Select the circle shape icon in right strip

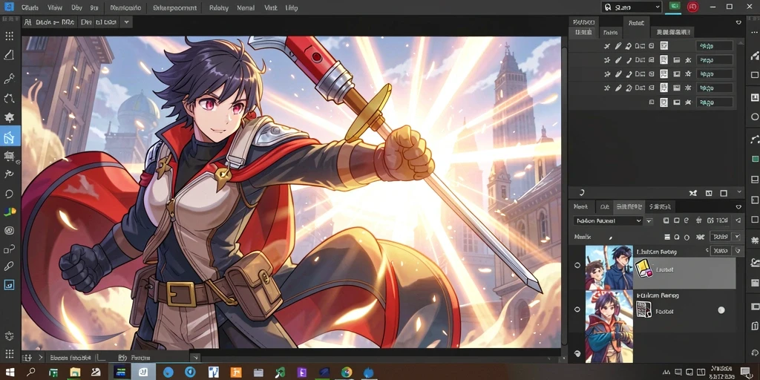(754, 117)
